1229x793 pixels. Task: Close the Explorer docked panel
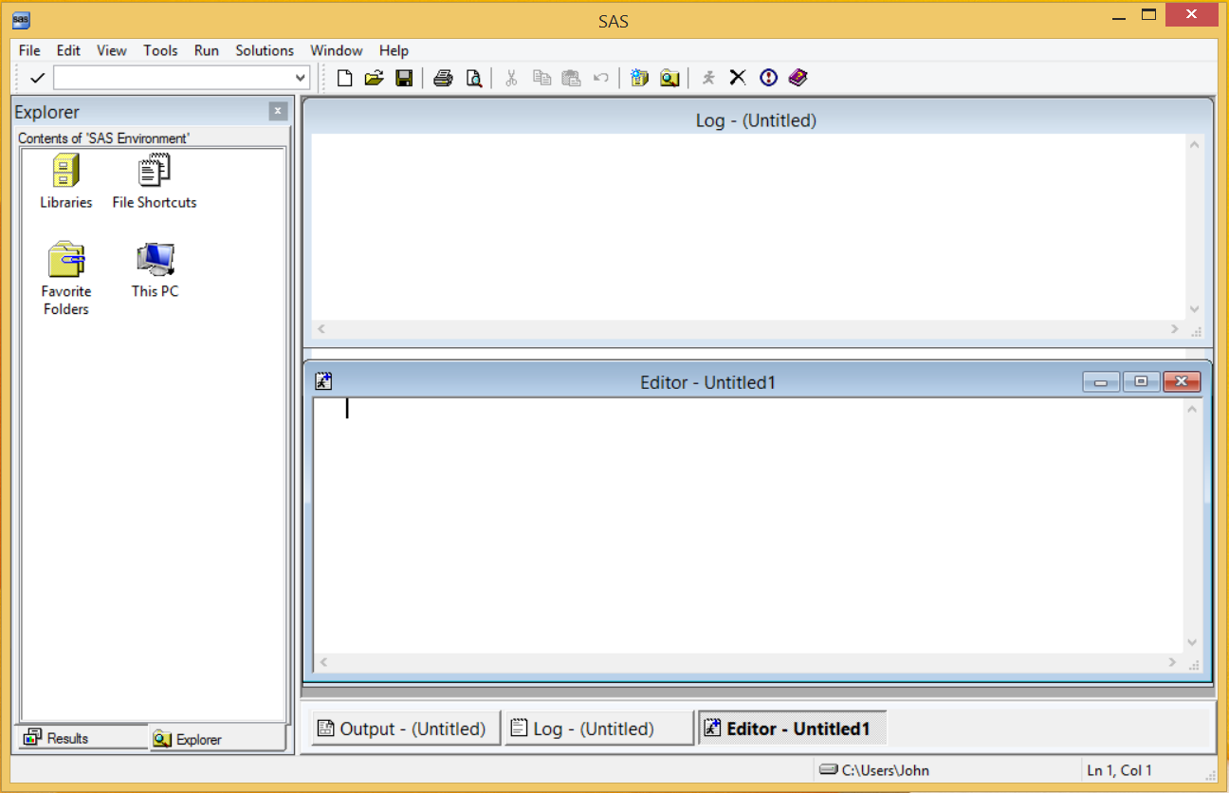click(278, 111)
